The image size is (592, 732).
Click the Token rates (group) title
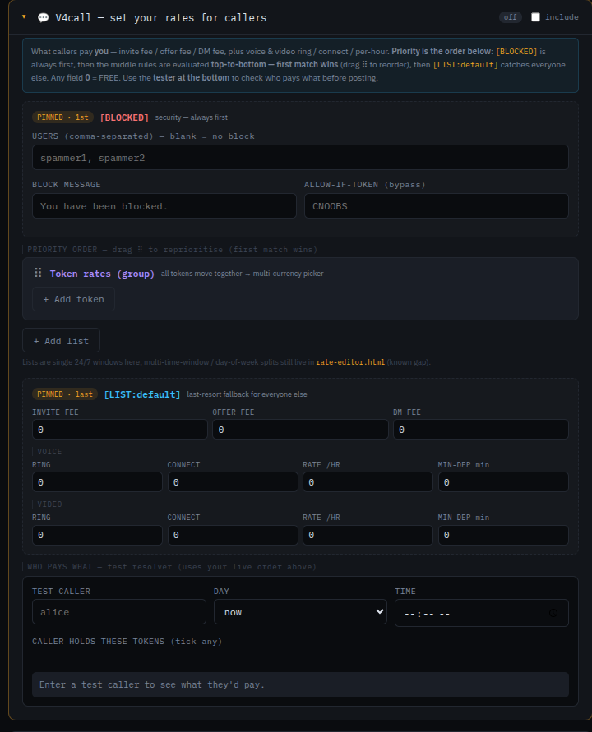click(102, 274)
